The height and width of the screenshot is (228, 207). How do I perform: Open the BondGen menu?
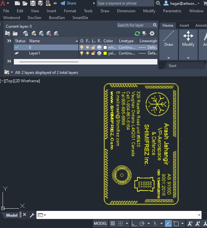click(x=57, y=18)
